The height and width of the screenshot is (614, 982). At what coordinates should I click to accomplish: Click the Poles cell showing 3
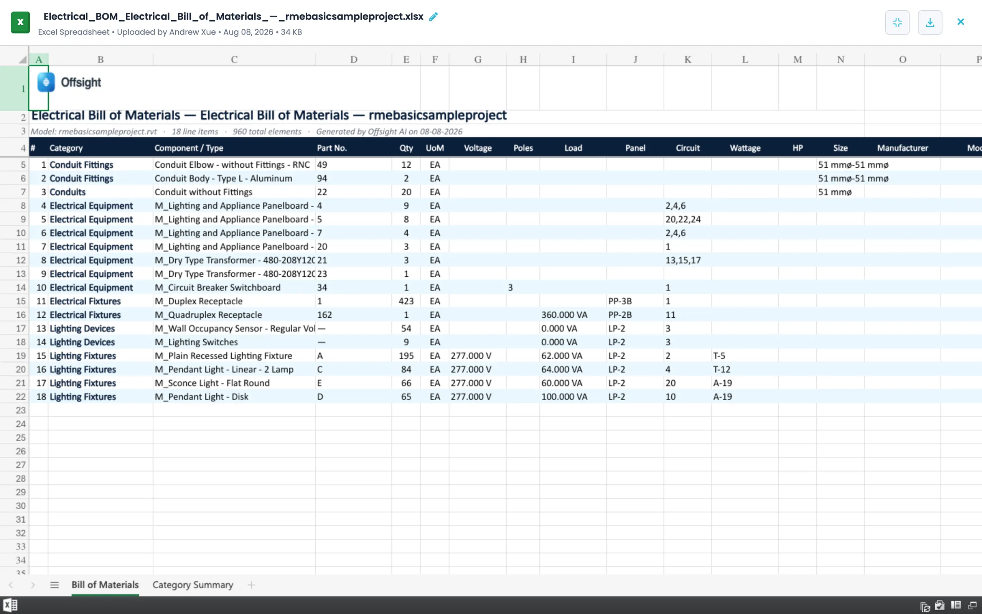(523, 287)
